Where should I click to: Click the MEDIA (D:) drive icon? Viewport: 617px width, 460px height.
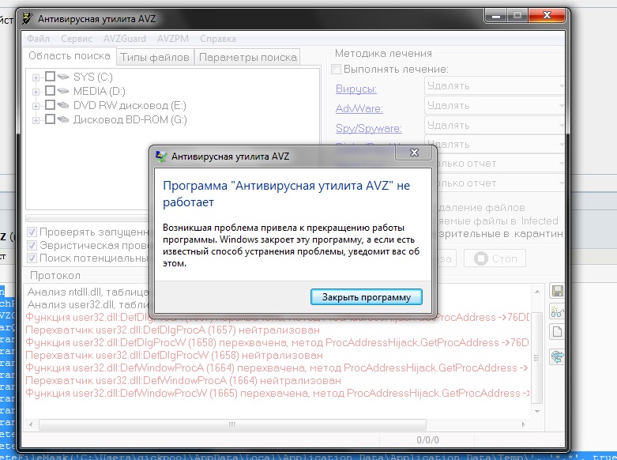63,91
